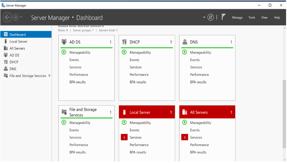This screenshot has width=287, height=163.
Task: Click the DHCP tile icon
Action: pos(124,42)
